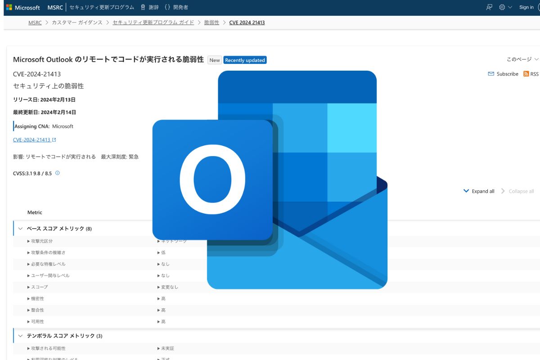This screenshot has width=540, height=360.
Task: Expand the スコープ row
Action: [x=37, y=287]
